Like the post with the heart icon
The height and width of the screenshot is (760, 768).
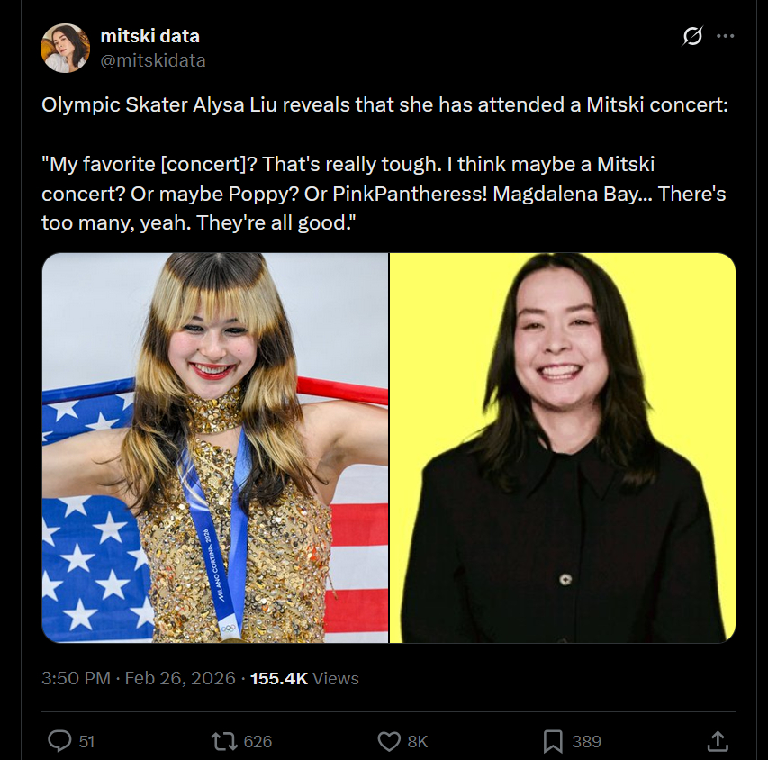tap(389, 741)
